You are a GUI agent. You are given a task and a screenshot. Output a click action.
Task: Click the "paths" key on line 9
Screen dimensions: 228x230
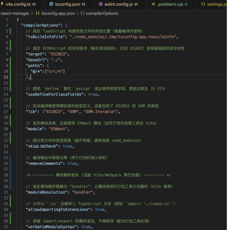click(34, 65)
